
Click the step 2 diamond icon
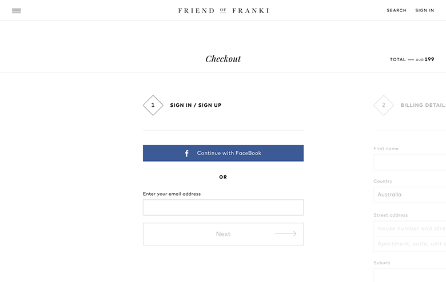tap(384, 106)
